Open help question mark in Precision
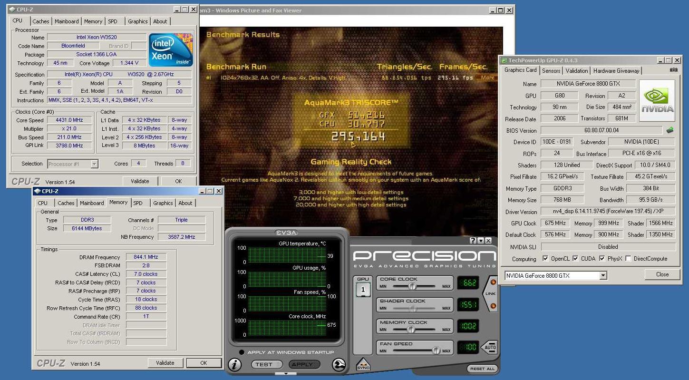689x380 pixels. 473,241
